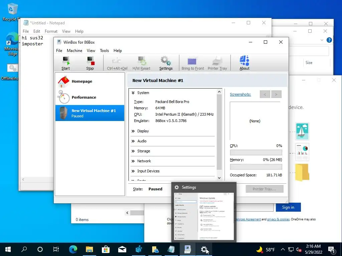Start the virtual machine with the Start icon
The height and width of the screenshot is (256, 342).
coord(66,63)
